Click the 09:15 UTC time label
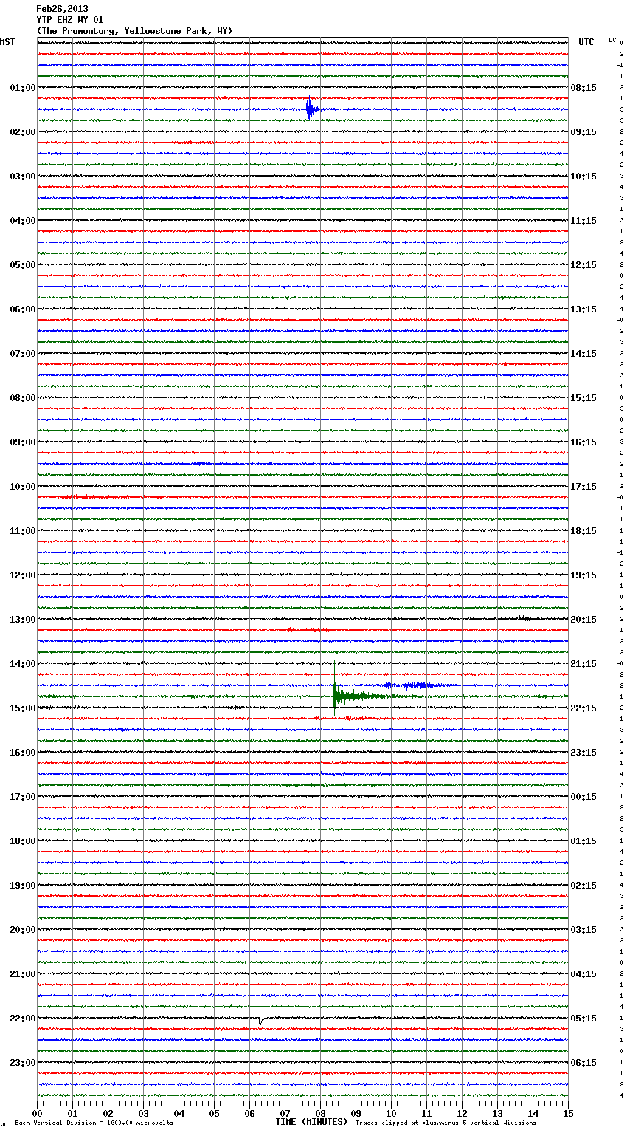Viewport: 627px width, 1133px height. pos(583,132)
